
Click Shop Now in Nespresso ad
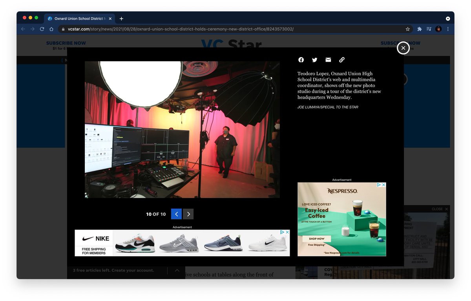316,239
